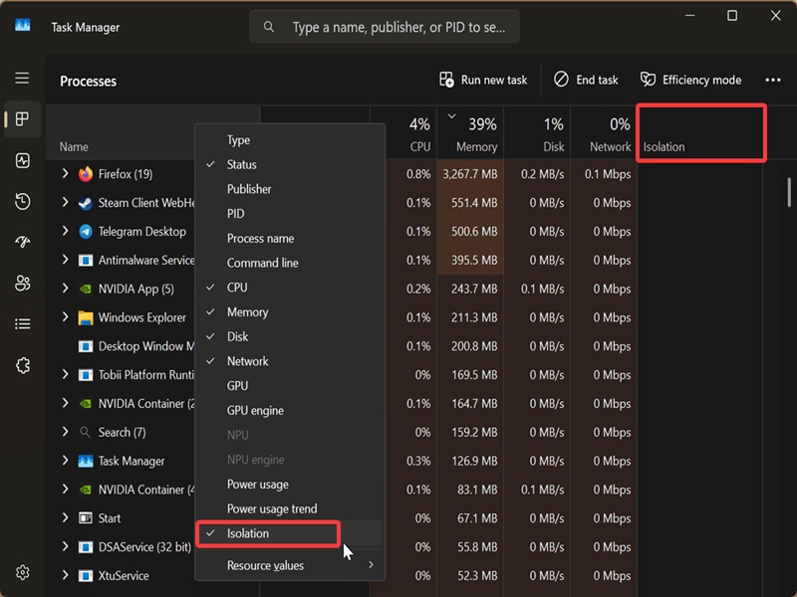Click the End task button
The image size is (797, 597).
586,80
